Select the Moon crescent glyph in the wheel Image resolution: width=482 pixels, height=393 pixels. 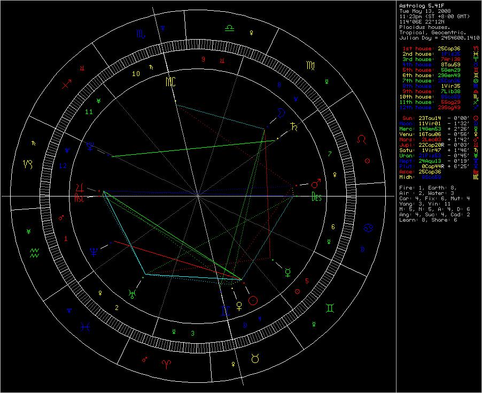click(279, 114)
